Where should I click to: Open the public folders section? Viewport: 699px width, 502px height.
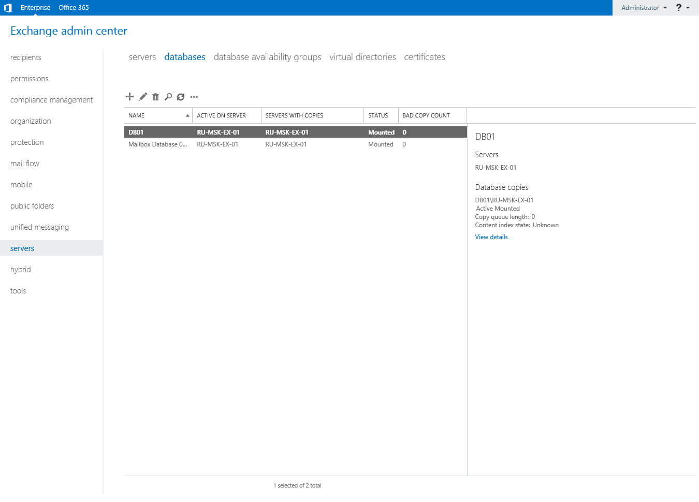(x=32, y=206)
